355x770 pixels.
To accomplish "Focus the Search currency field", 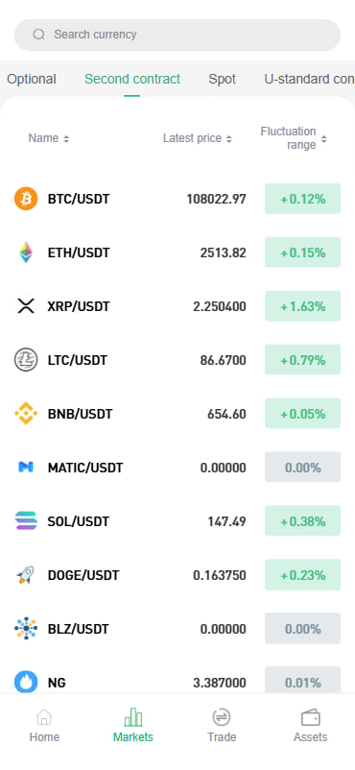I will tap(177, 35).
